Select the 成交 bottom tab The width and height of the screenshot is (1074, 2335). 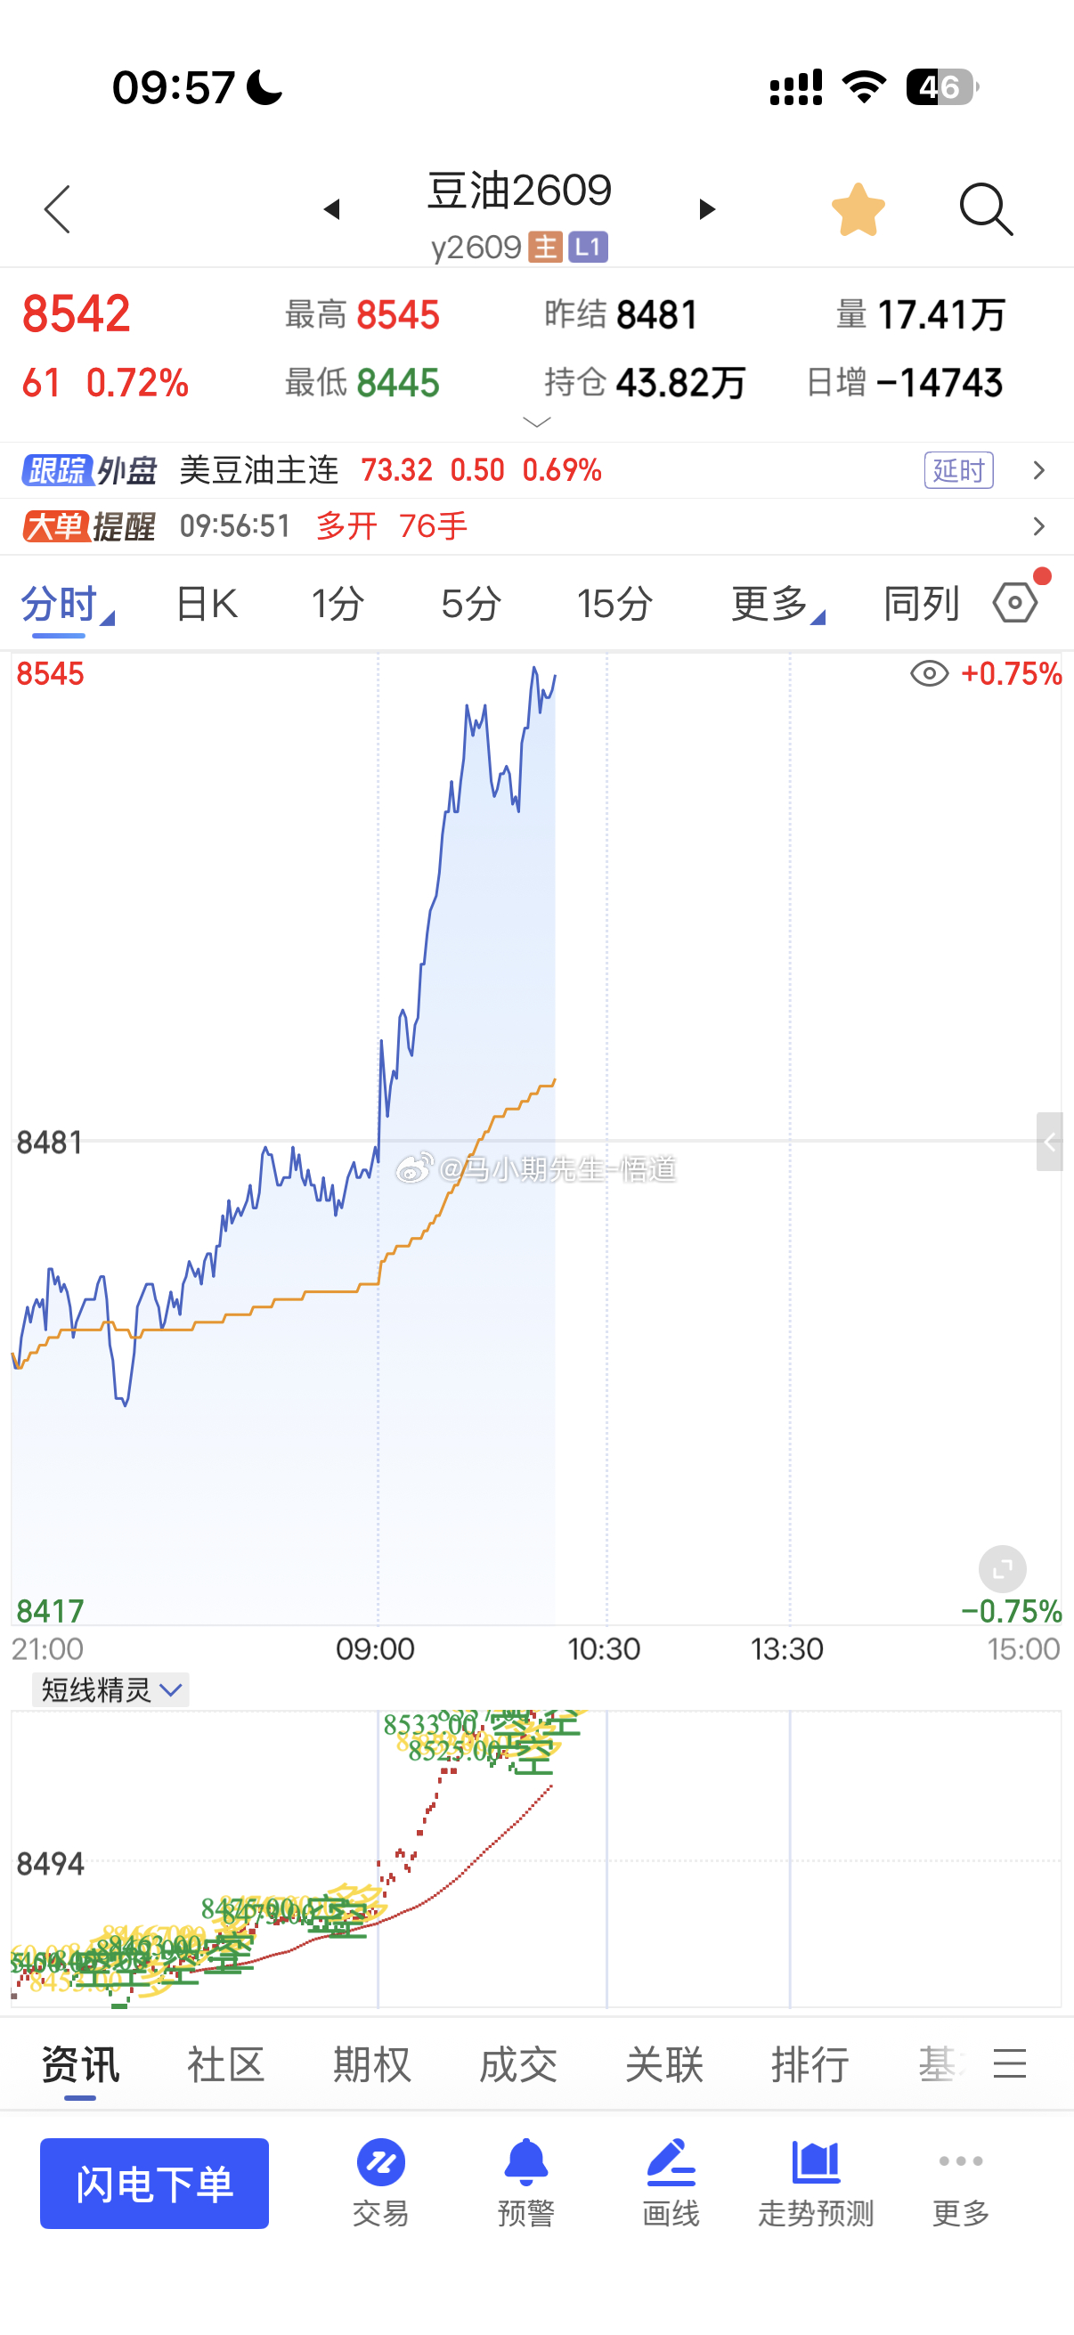(517, 2064)
